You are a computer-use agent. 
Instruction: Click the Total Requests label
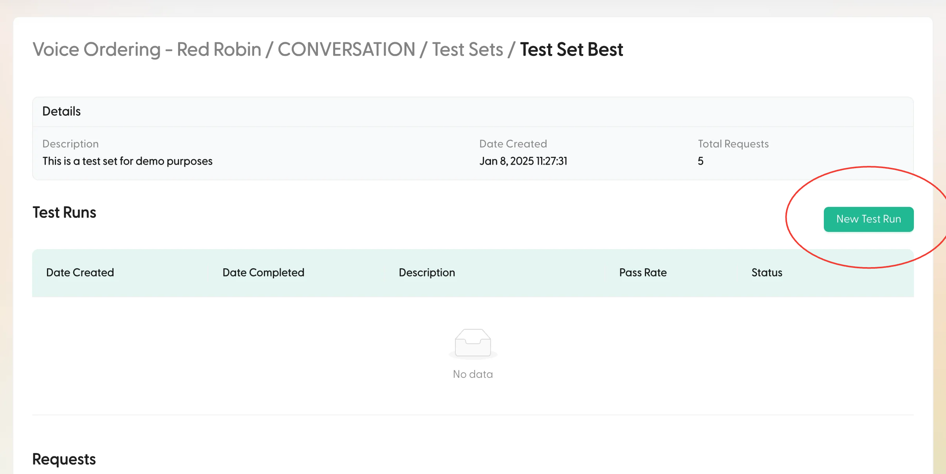pyautogui.click(x=733, y=144)
